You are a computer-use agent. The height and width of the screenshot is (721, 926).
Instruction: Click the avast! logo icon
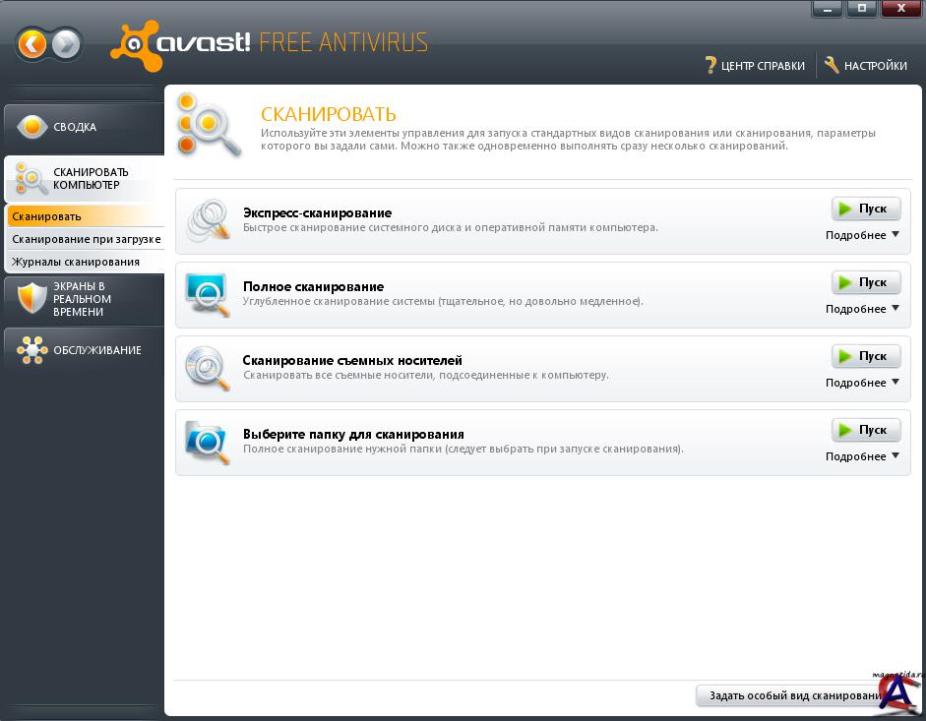pos(138,44)
